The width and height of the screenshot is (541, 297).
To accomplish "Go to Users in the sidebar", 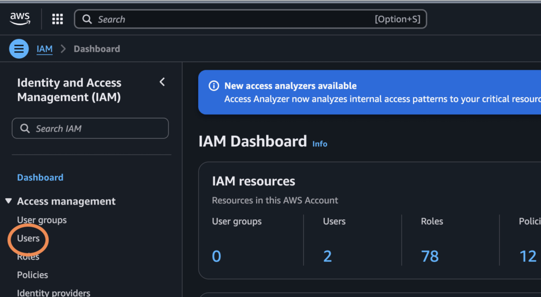I will click(29, 238).
